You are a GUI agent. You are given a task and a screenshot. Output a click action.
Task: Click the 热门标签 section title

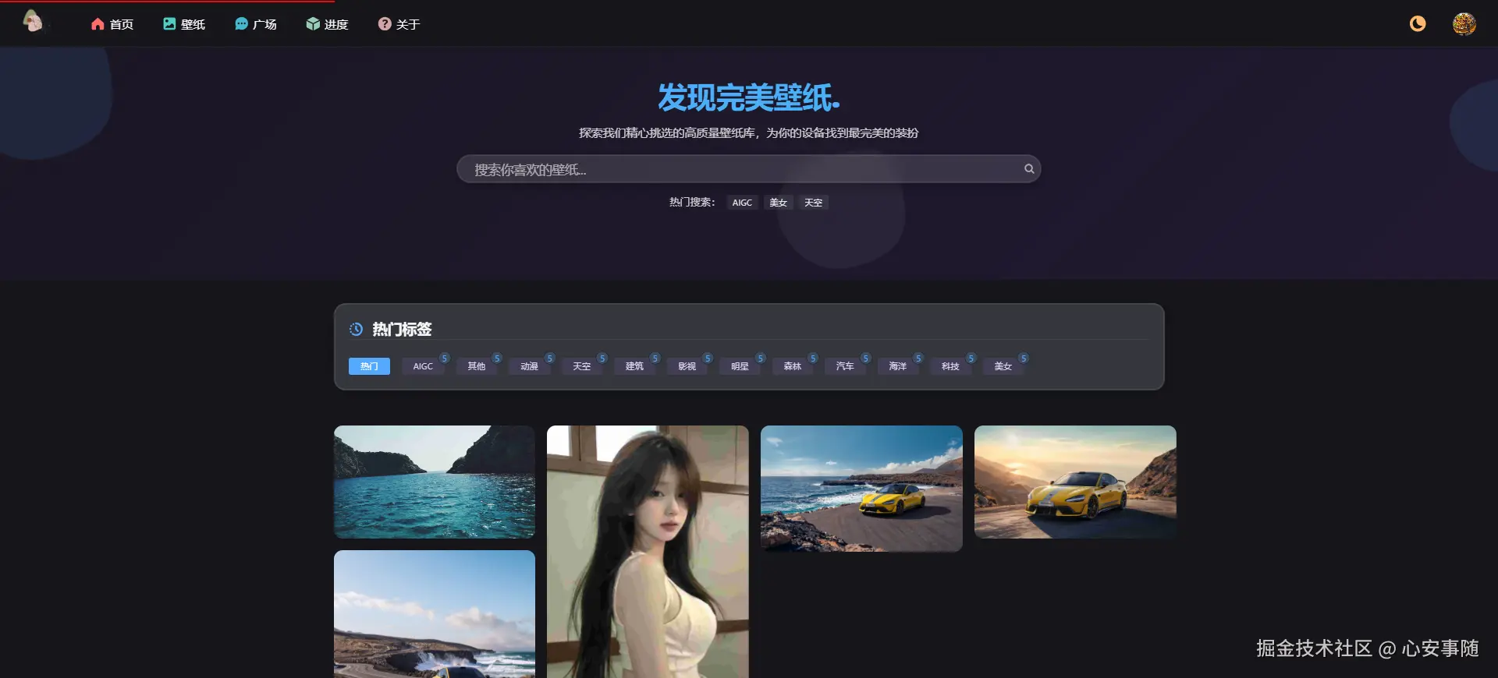[x=402, y=329]
